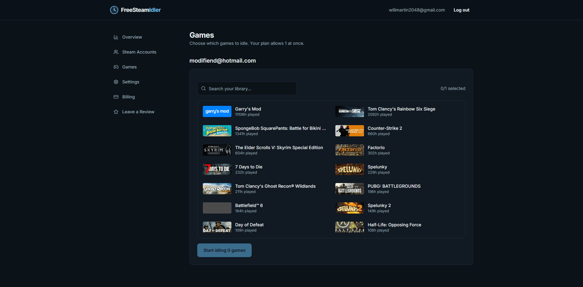Click 660h played under Counter-Strike 2
Screen dimensions: 583x287
[379, 134]
